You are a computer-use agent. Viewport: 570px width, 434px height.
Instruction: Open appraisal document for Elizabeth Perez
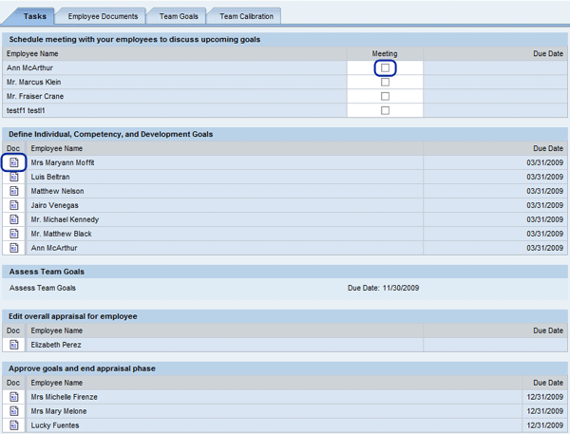tap(14, 346)
